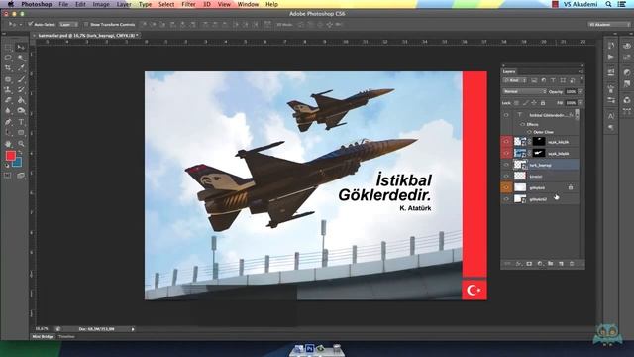Reset default foreground and background colors
This screenshot has height=357, width=634.
click(x=7, y=166)
